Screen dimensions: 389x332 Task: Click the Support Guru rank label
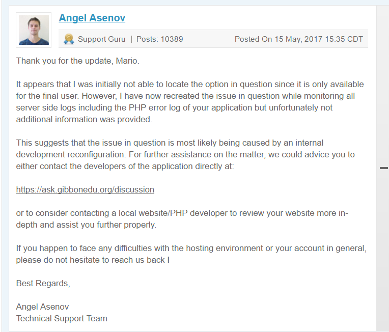[101, 39]
